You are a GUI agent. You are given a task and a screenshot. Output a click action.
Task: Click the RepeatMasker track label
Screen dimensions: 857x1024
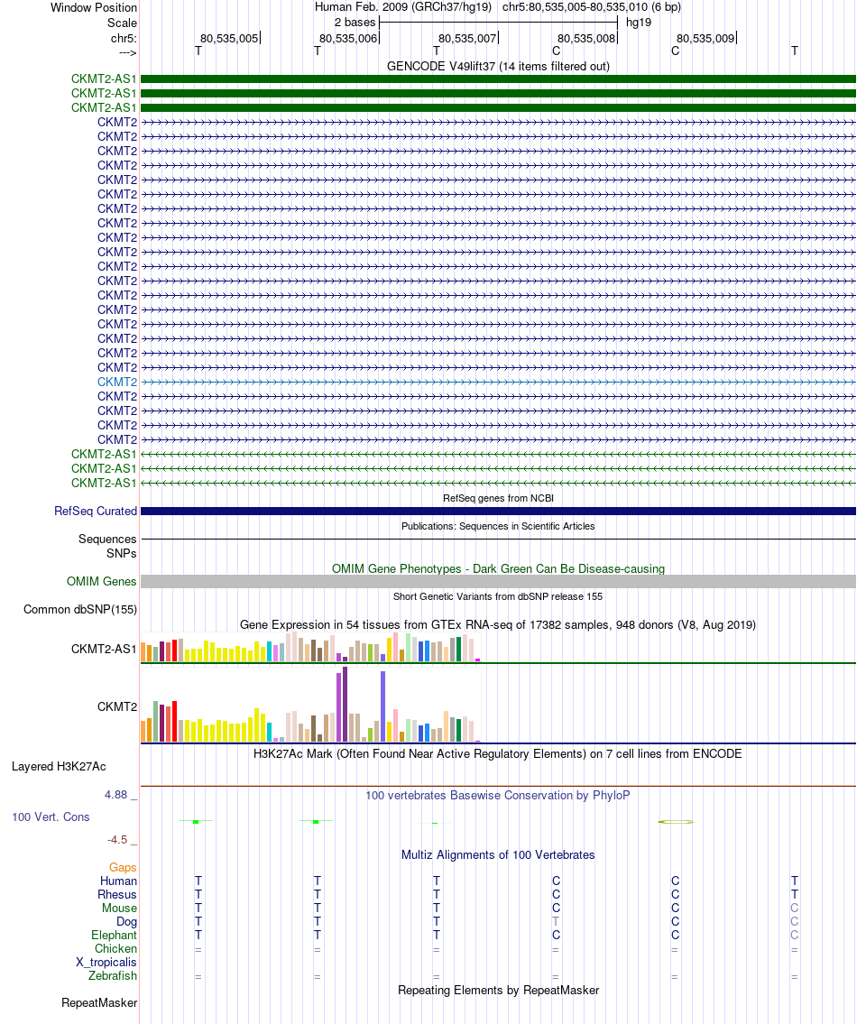click(x=99, y=1002)
